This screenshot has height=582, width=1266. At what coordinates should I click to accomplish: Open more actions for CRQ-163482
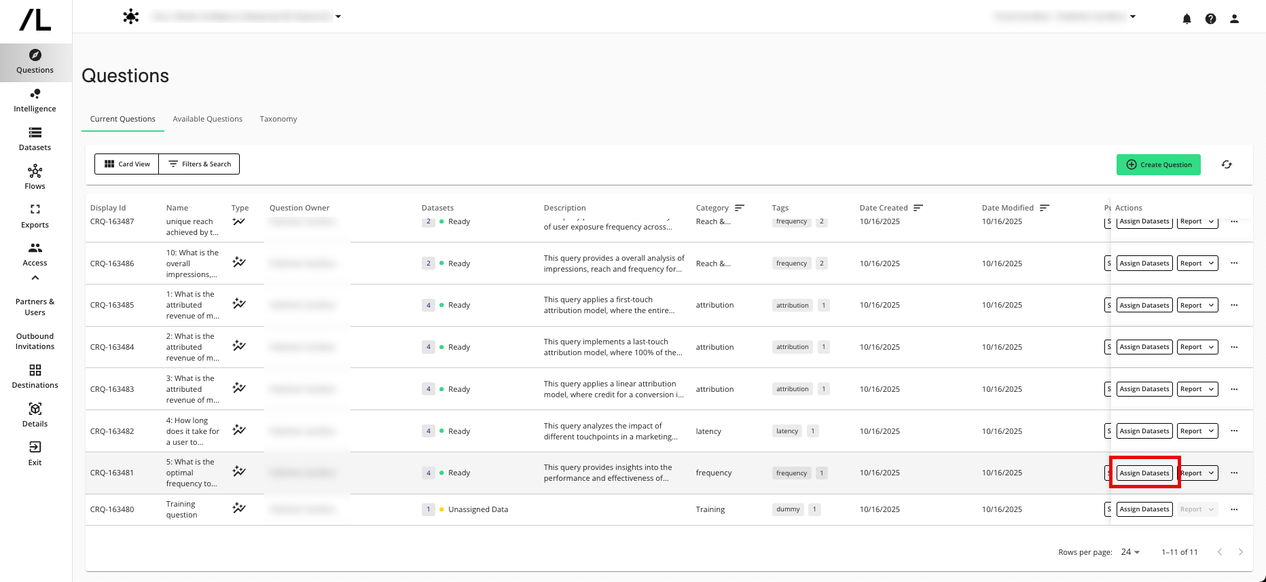pyautogui.click(x=1234, y=431)
